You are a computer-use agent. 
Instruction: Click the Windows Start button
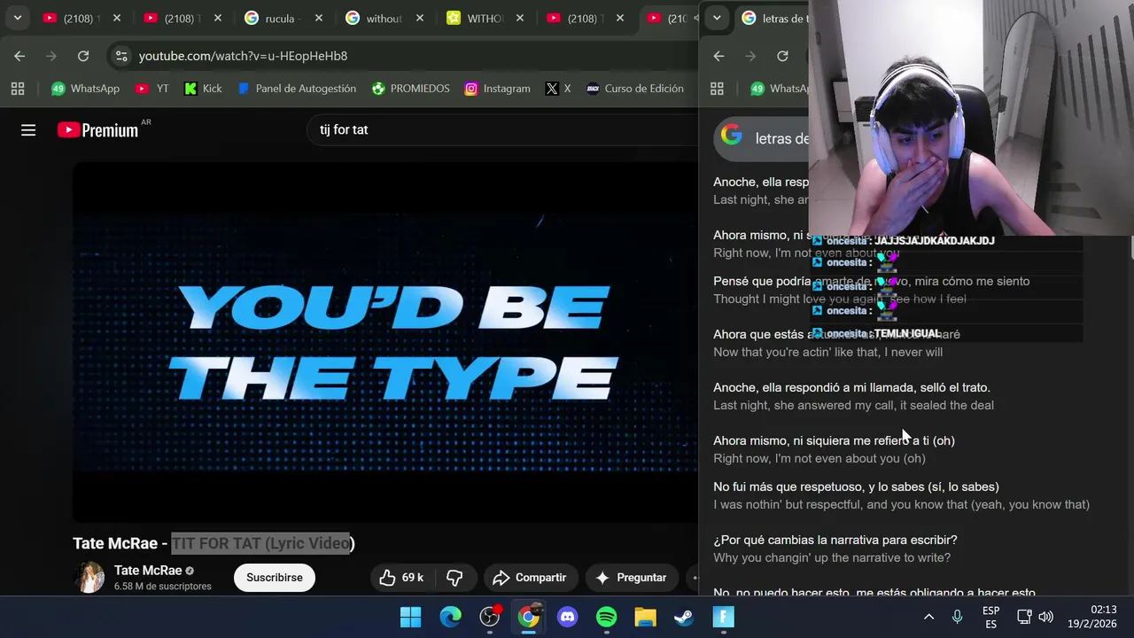[x=411, y=617]
